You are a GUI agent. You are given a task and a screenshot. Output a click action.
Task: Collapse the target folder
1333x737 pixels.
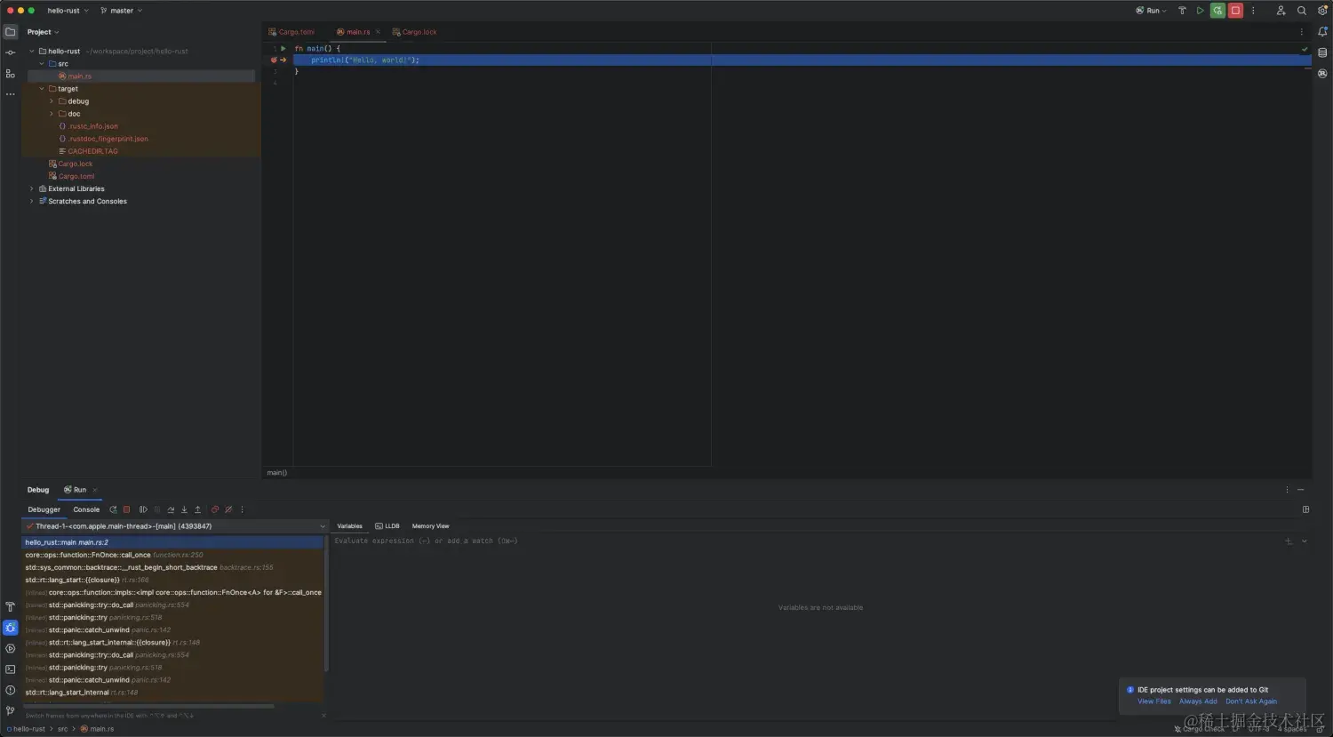coord(42,89)
